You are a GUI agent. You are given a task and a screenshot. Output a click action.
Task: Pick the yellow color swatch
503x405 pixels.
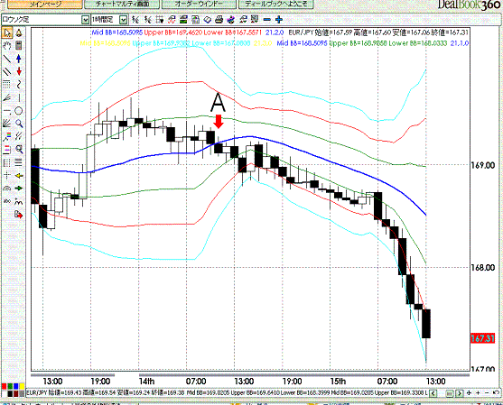point(22,387)
